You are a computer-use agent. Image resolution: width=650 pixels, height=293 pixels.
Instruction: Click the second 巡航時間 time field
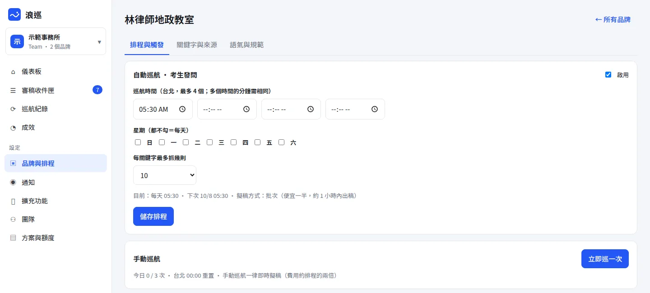pos(227,109)
